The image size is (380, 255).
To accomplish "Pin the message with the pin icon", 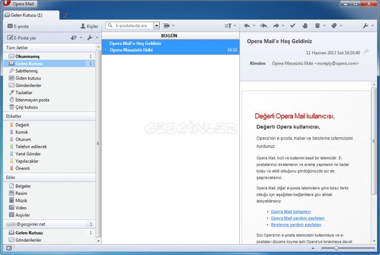I will [x=366, y=52].
